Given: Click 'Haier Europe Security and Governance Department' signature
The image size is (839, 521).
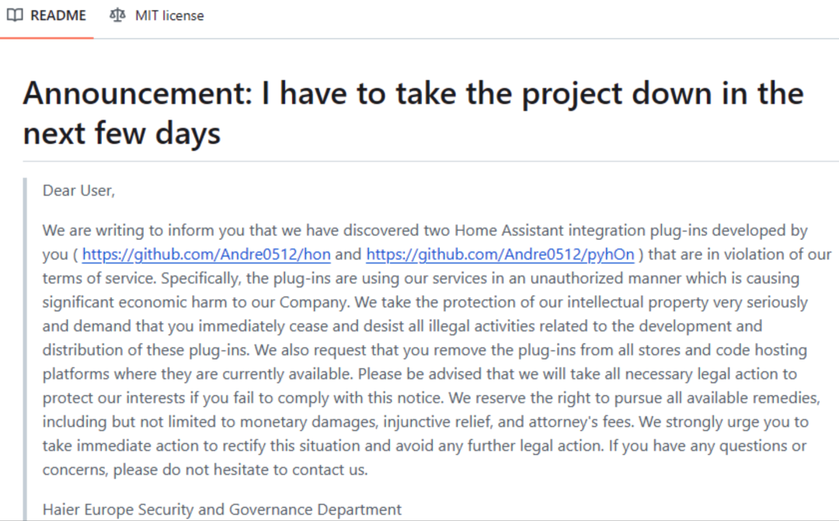Looking at the screenshot, I should pyautogui.click(x=222, y=509).
